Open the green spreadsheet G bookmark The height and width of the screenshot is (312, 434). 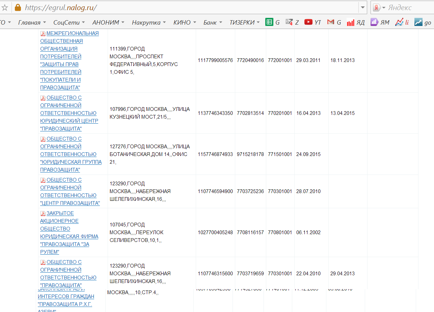coord(273,22)
